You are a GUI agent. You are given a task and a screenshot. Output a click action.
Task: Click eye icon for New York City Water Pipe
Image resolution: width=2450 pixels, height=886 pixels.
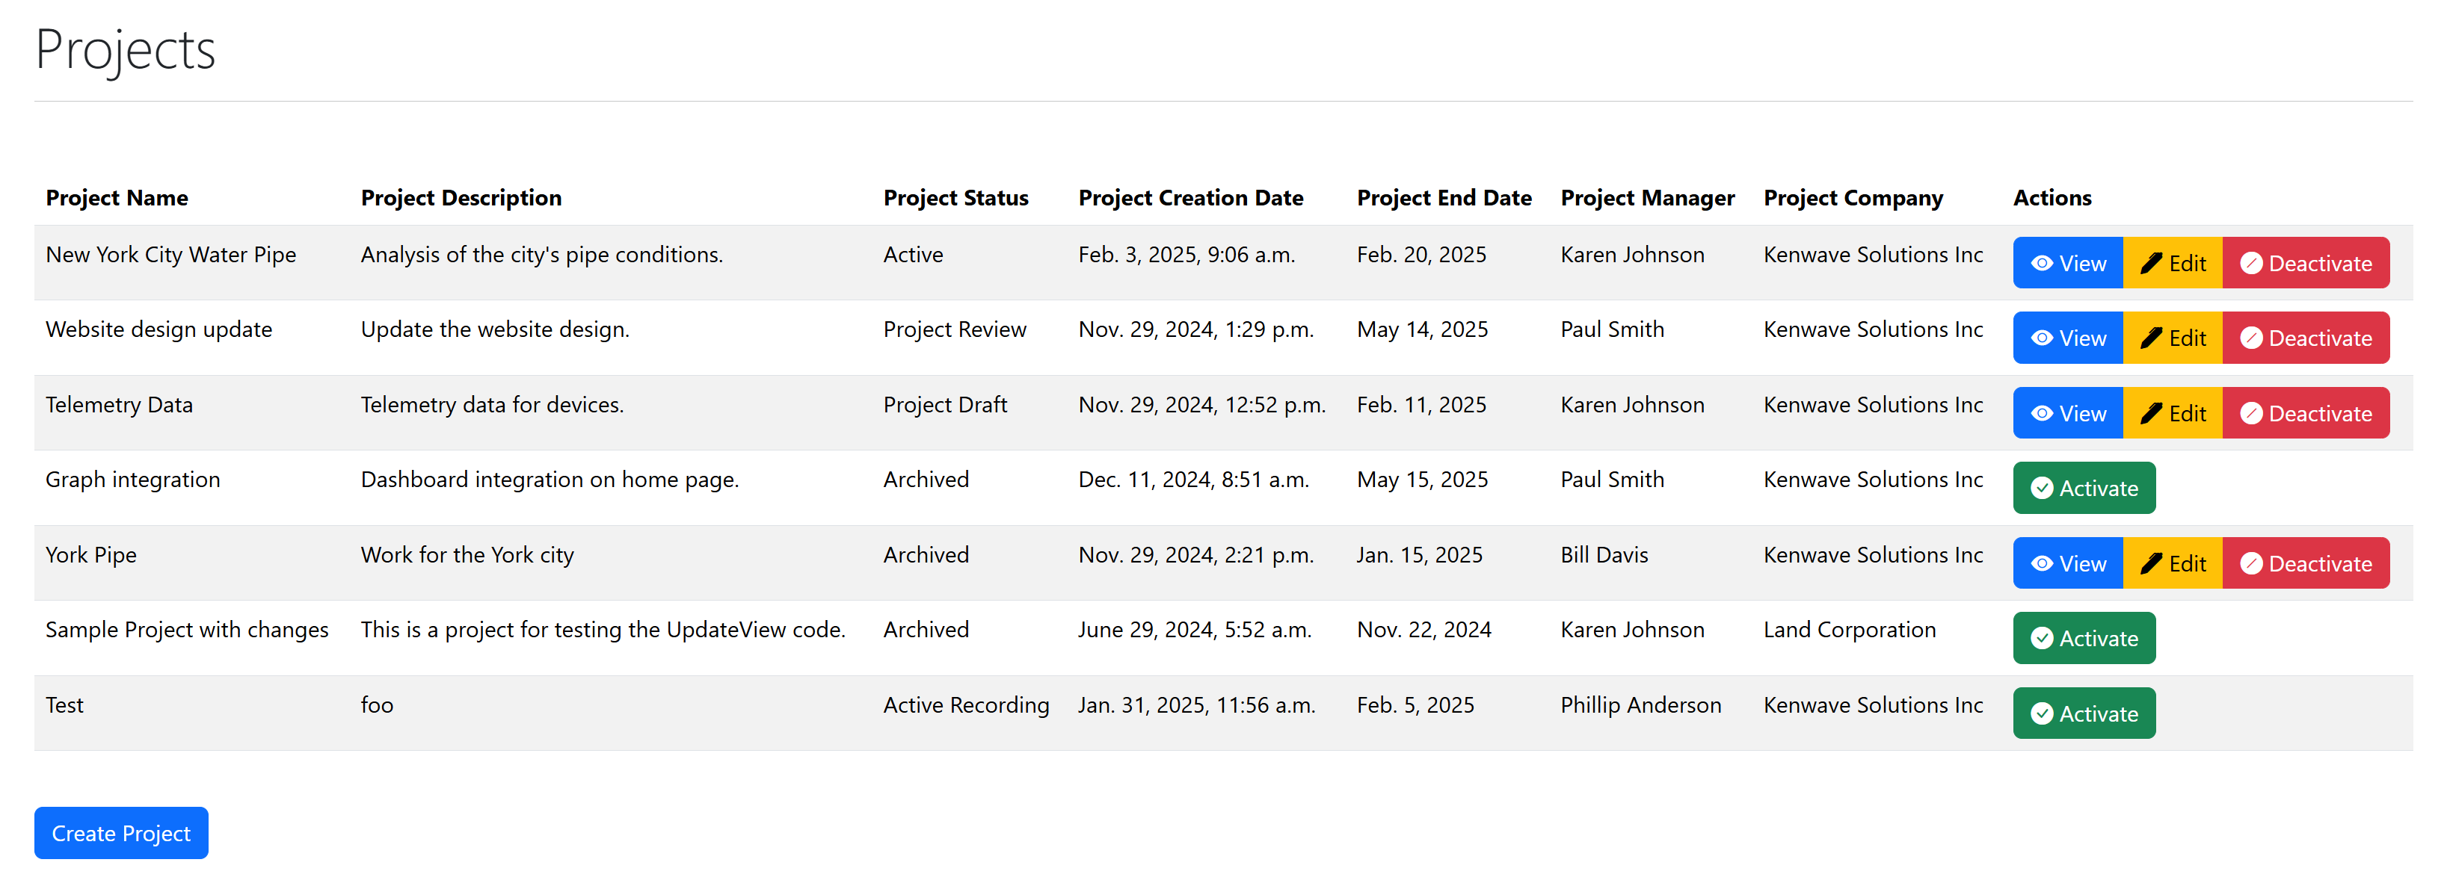click(x=2041, y=263)
